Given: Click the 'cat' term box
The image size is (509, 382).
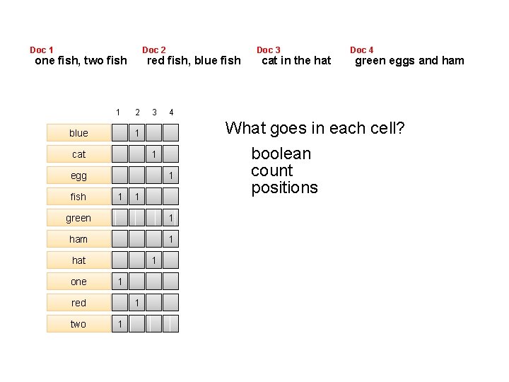Looking at the screenshot, I should [78, 154].
